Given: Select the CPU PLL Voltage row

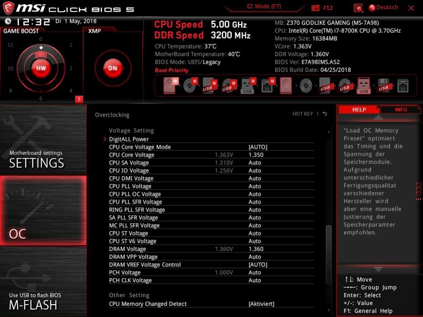Looking at the screenshot, I should pos(212,186).
